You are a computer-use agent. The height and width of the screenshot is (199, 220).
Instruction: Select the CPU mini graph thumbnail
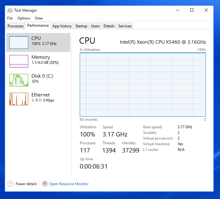click(x=19, y=42)
